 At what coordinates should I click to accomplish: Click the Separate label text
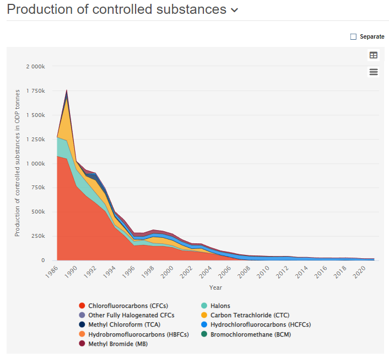(372, 36)
